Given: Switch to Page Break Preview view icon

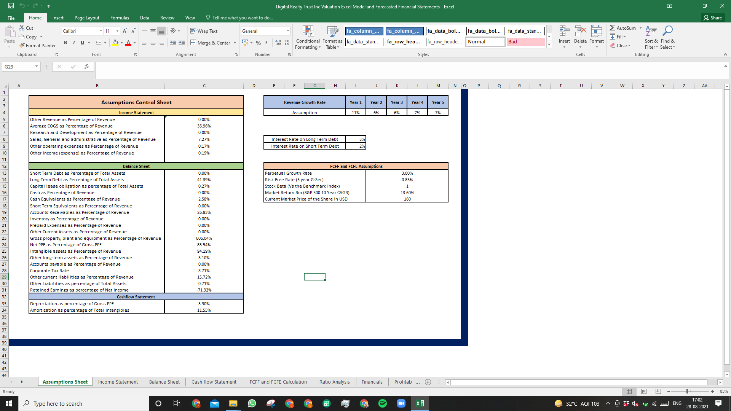Looking at the screenshot, I should [658, 391].
